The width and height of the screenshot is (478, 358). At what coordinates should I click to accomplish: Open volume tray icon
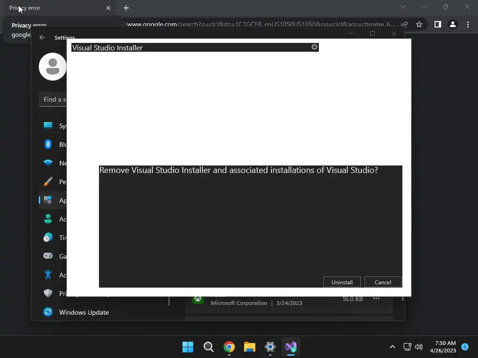[x=419, y=347]
